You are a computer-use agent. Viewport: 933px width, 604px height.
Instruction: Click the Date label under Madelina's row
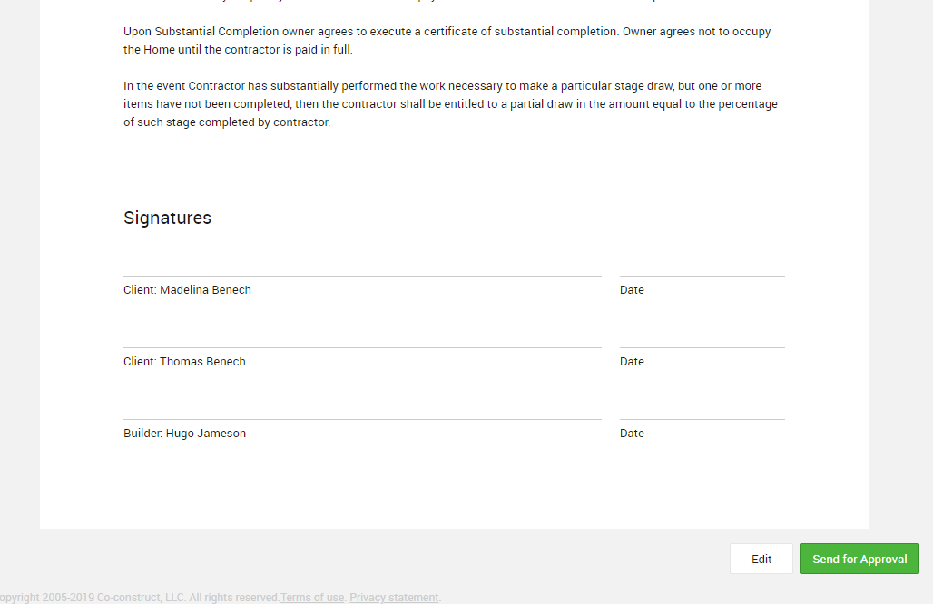(x=632, y=290)
